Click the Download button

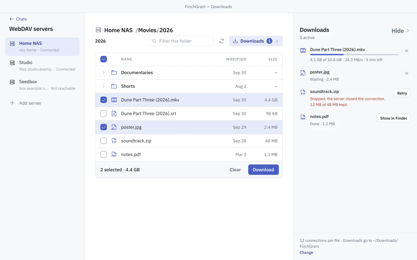(264, 170)
